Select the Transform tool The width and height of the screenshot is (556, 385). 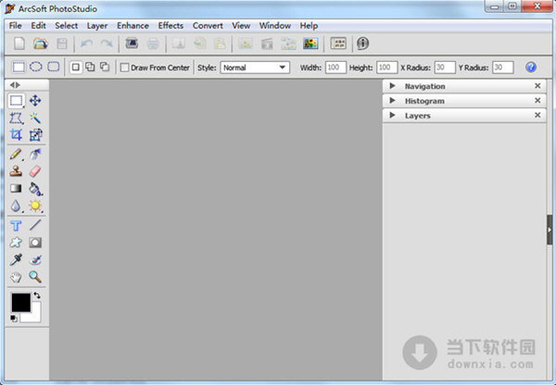(35, 135)
